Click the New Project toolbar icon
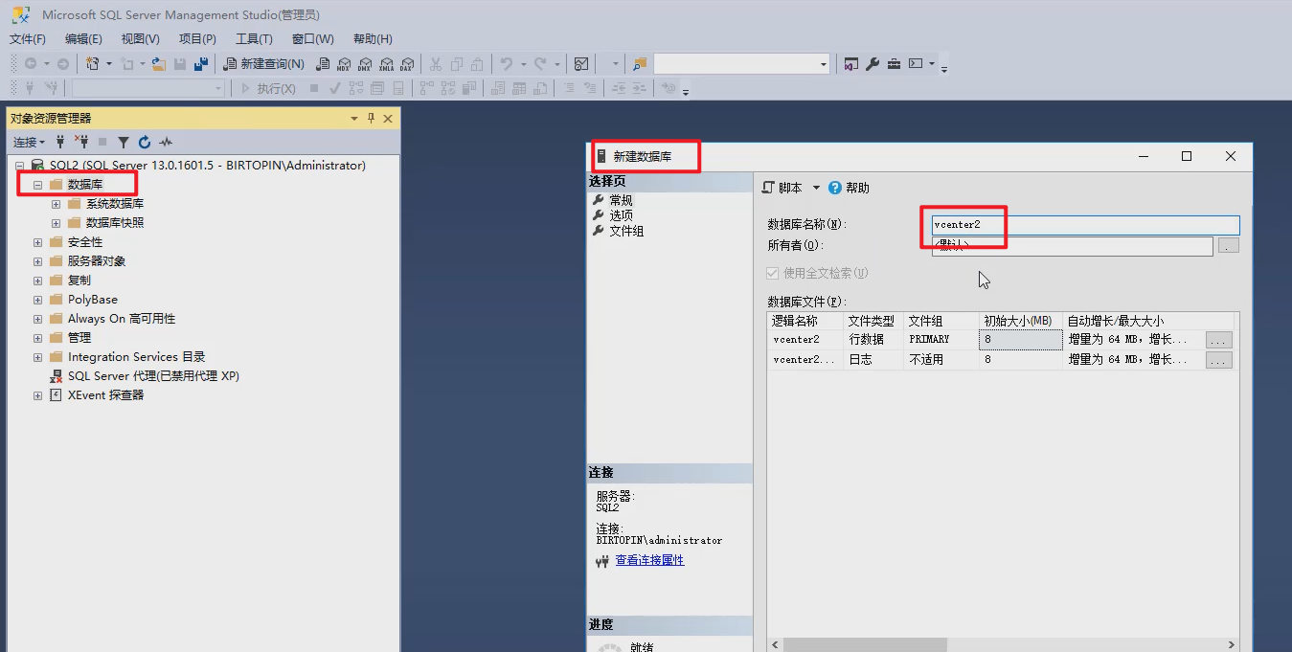 pyautogui.click(x=93, y=64)
